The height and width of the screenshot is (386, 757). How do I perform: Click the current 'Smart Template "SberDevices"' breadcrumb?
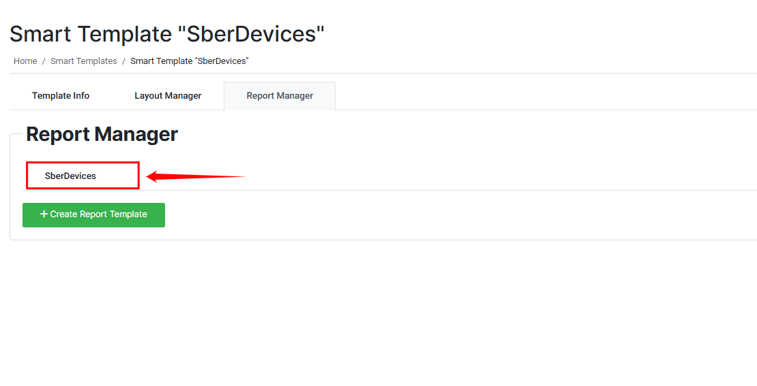coord(190,61)
